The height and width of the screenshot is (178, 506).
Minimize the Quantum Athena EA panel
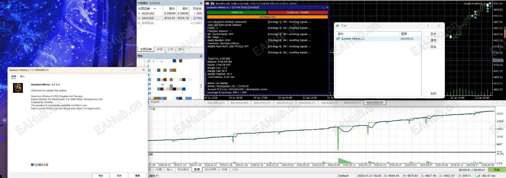pos(323,8)
